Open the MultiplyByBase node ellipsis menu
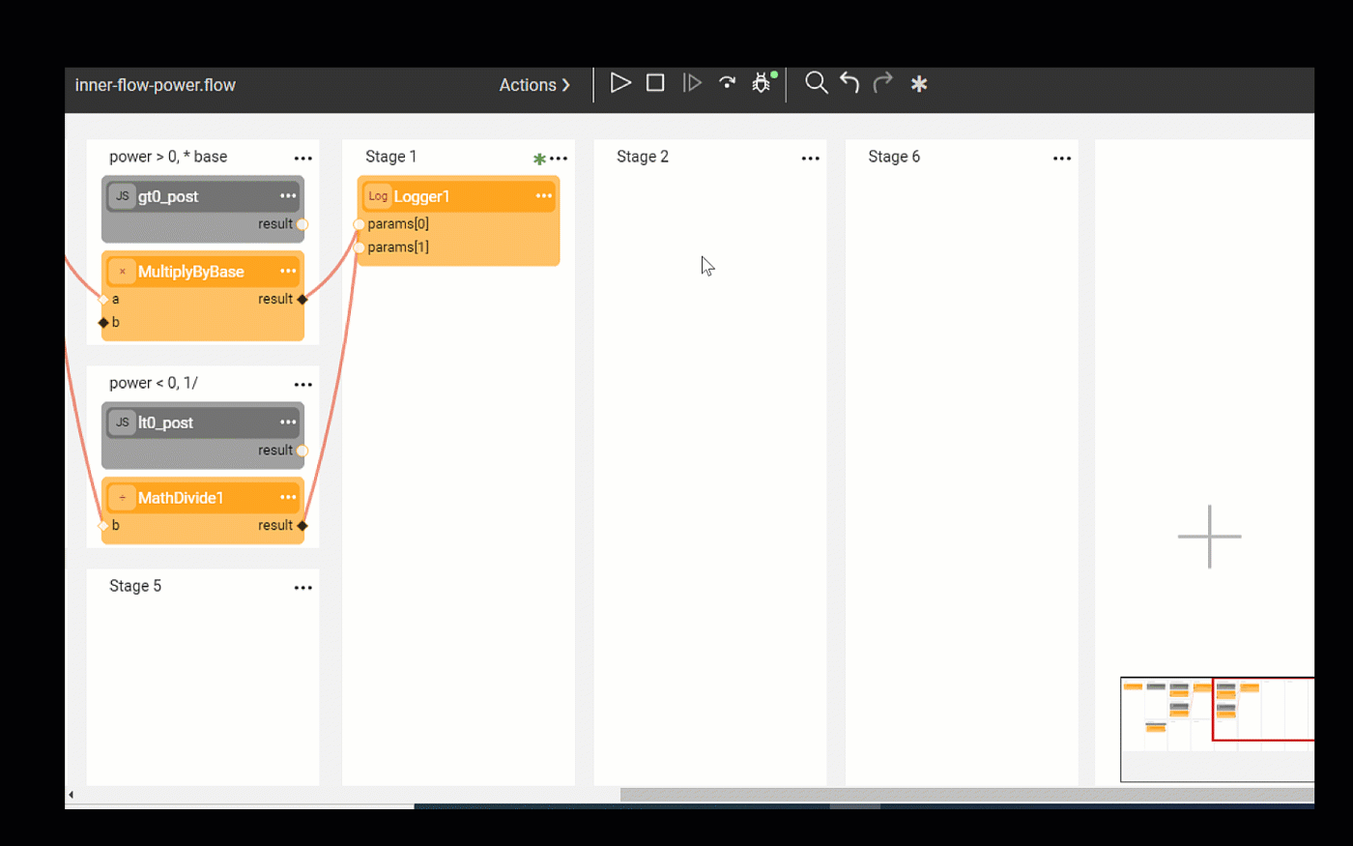 (288, 272)
